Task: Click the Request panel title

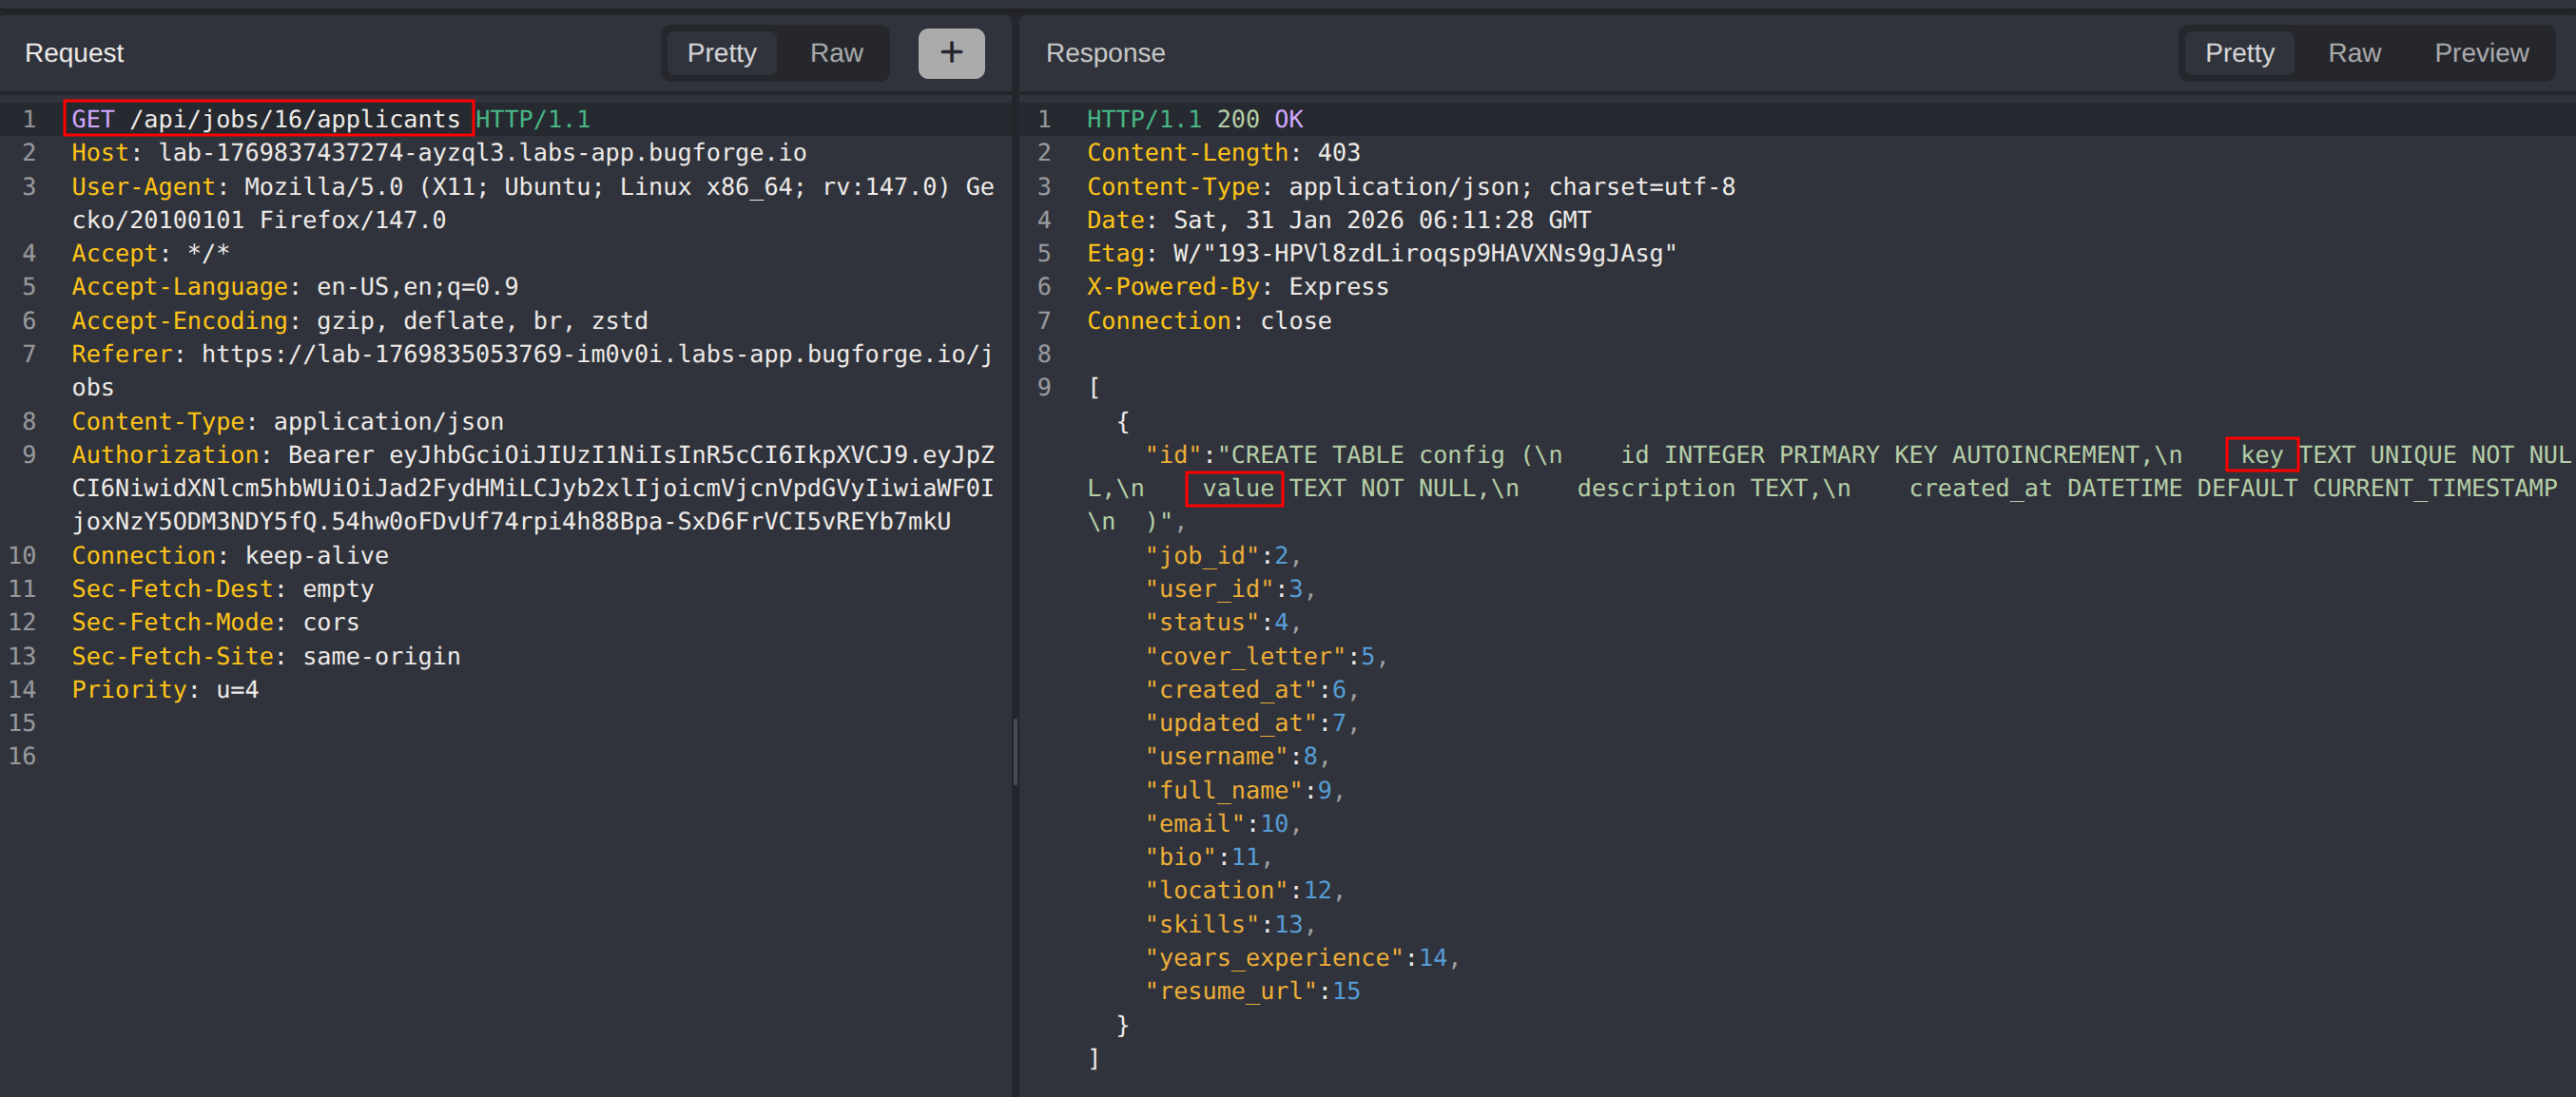Action: point(74,53)
